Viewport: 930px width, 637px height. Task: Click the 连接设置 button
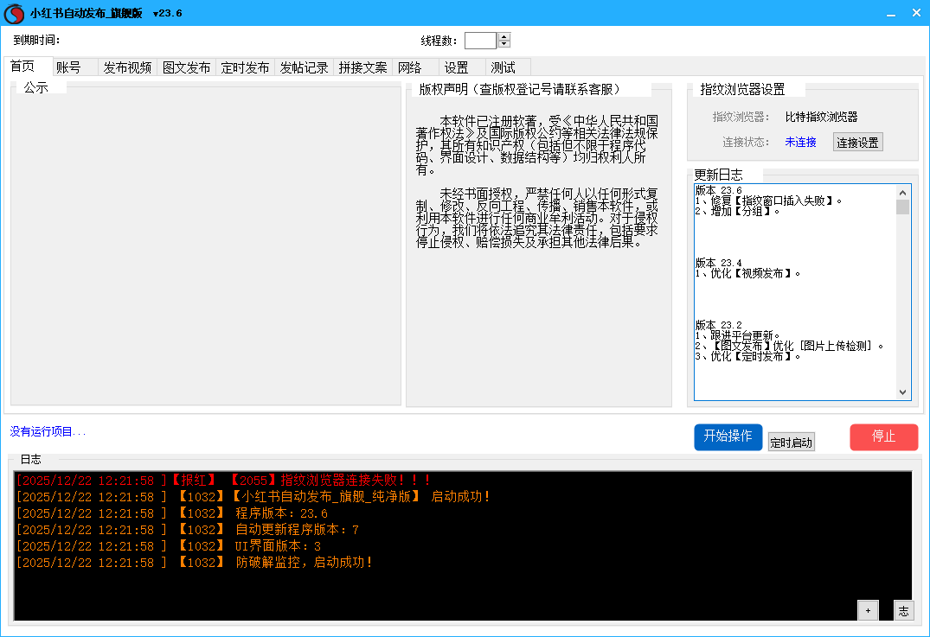click(x=857, y=143)
